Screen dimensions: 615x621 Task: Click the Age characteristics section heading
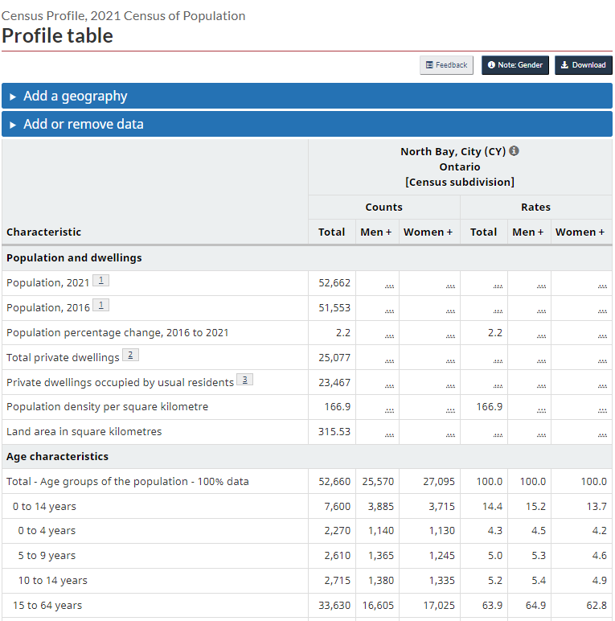pyautogui.click(x=56, y=457)
